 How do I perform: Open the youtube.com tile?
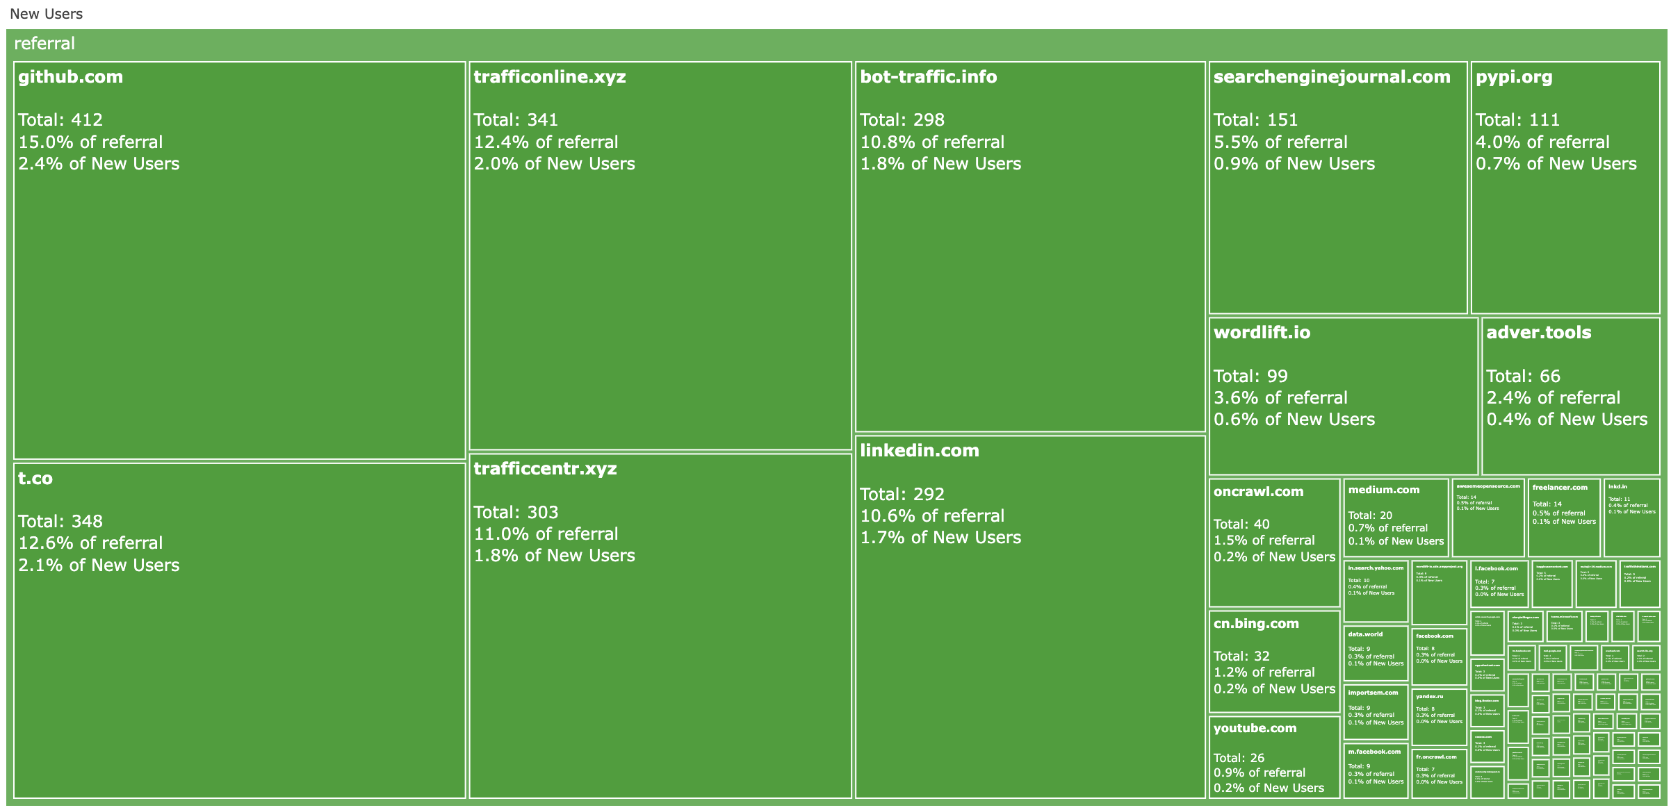[x=1275, y=757]
